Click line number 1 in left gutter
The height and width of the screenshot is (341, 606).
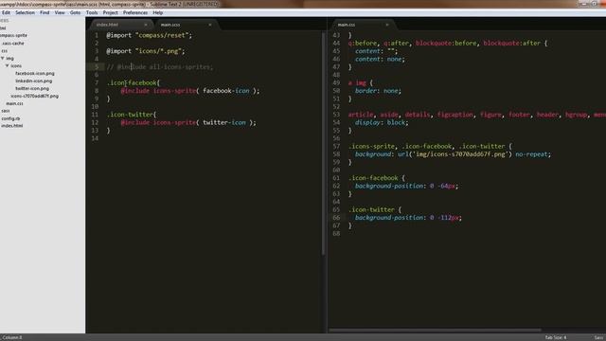coord(97,35)
